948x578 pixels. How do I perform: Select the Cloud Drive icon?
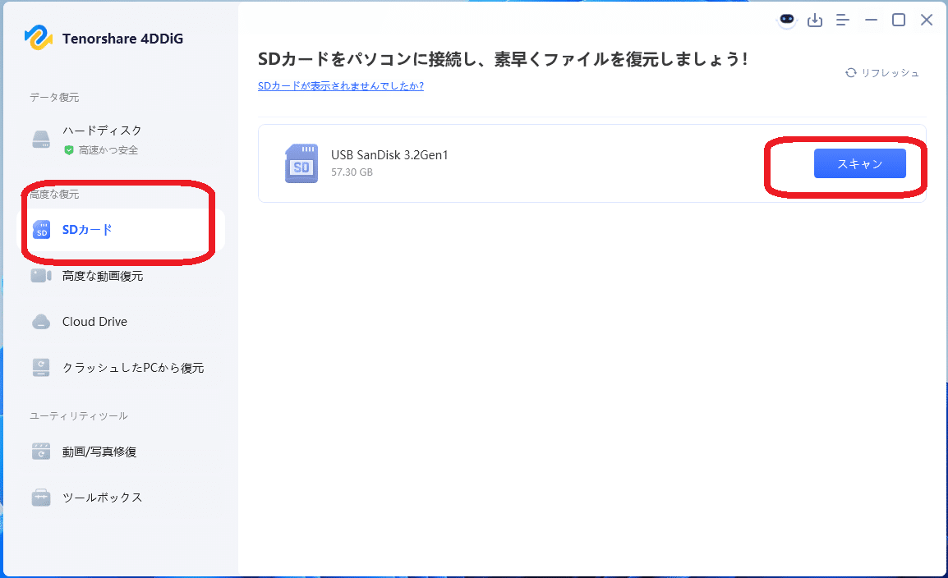click(40, 321)
